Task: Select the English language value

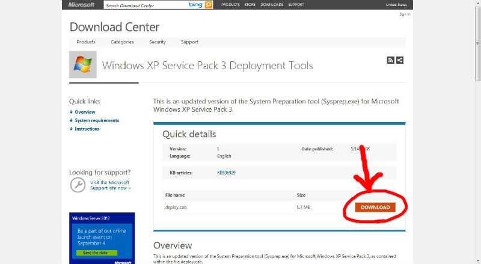Action: (x=224, y=156)
